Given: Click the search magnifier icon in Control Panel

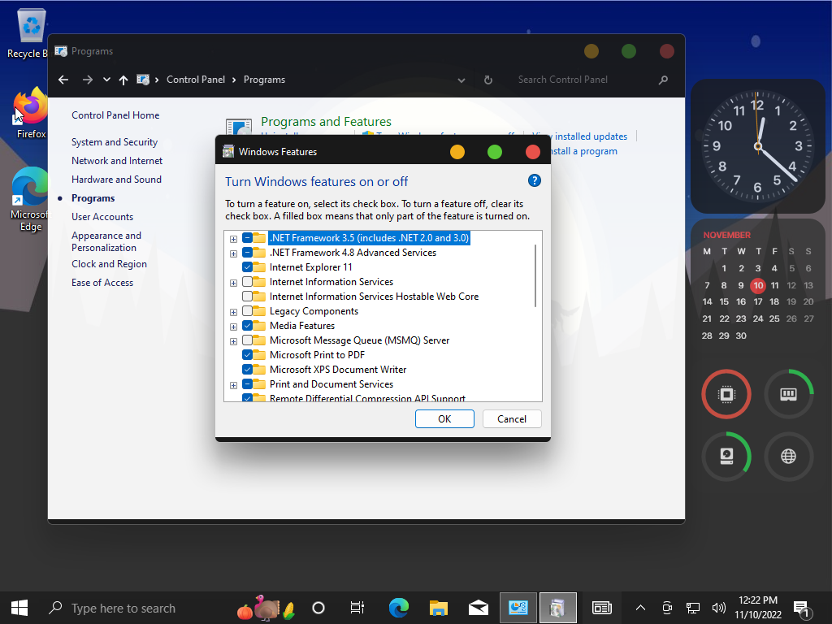Looking at the screenshot, I should click(663, 80).
